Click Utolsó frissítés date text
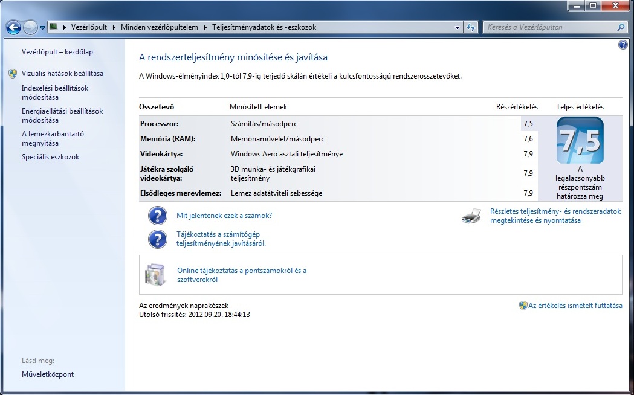Viewport: 634px width, 395px height. [195, 315]
